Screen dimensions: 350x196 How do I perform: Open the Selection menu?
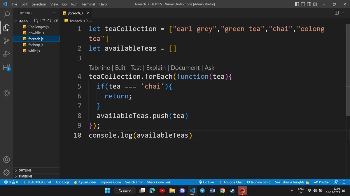(x=39, y=4)
